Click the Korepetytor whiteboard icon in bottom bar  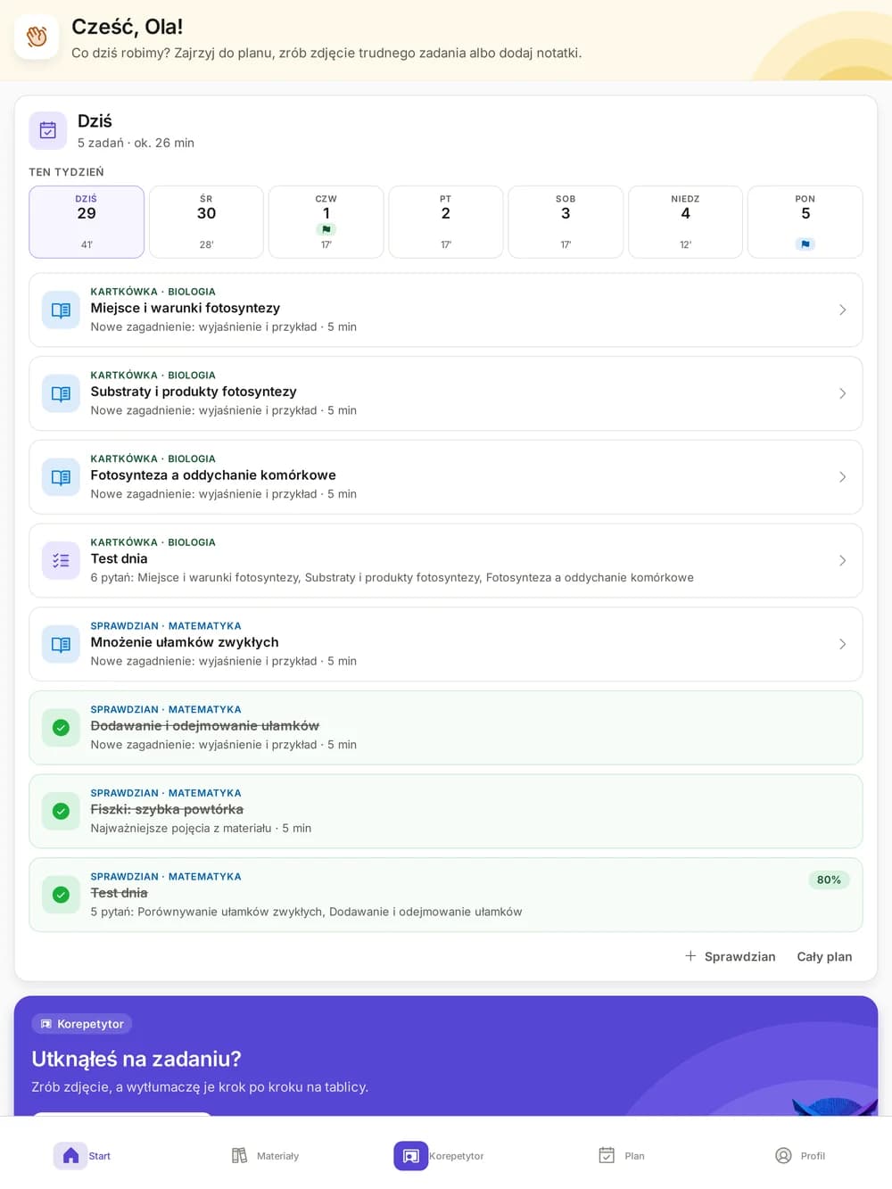pos(410,1156)
